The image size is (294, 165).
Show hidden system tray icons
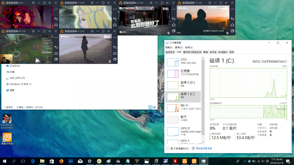click(x=245, y=161)
